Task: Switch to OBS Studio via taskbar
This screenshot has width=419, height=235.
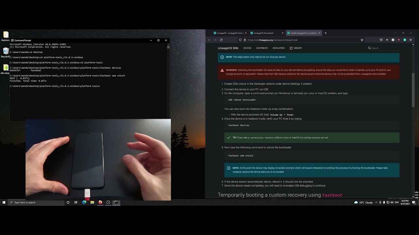Action: [x=108, y=202]
